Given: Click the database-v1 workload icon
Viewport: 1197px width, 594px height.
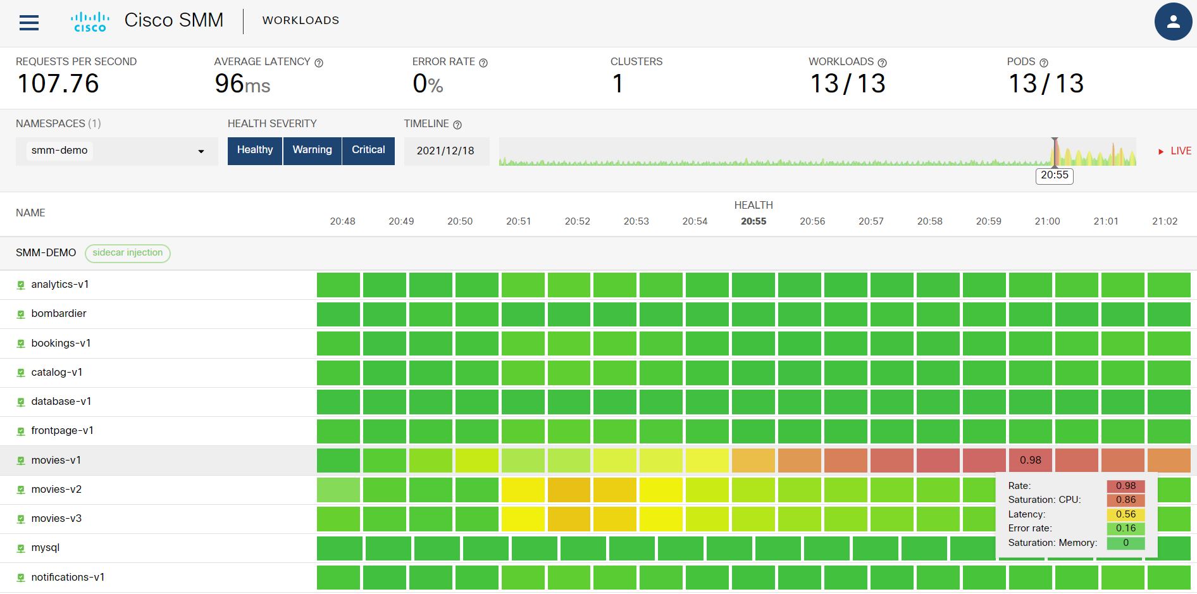Looking at the screenshot, I should click(21, 402).
